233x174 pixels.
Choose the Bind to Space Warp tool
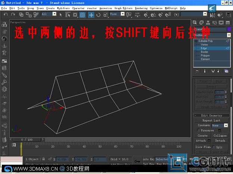click(x=36, y=14)
